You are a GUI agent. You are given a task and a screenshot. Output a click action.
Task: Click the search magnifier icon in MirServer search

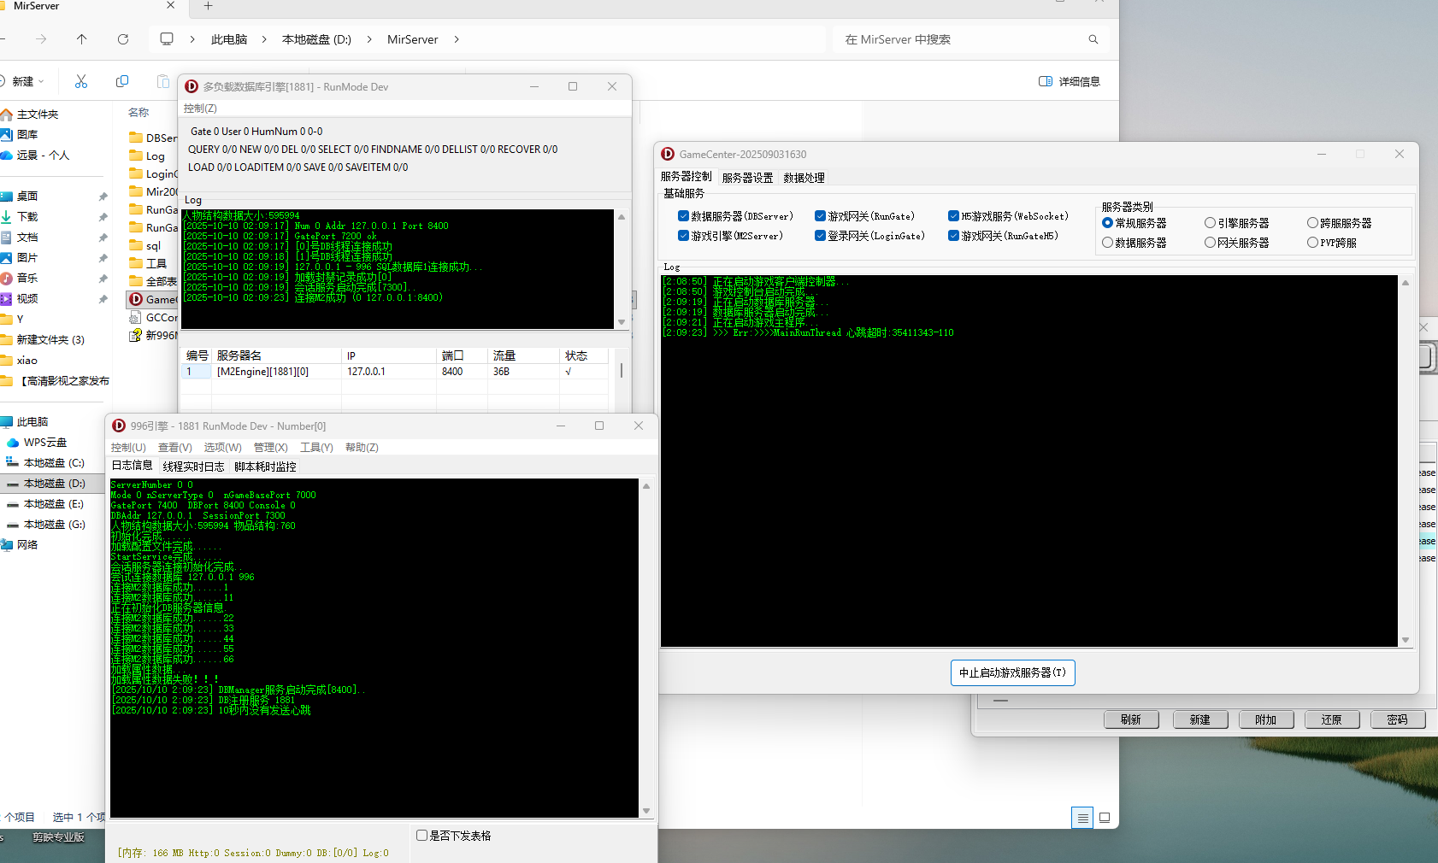click(1093, 39)
